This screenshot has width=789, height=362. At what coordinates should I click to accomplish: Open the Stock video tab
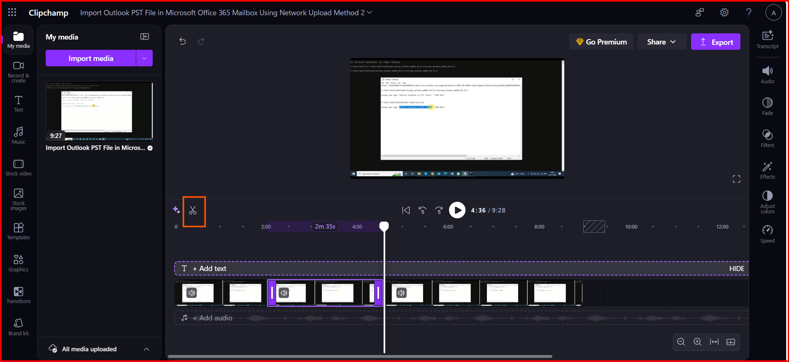pyautogui.click(x=19, y=168)
